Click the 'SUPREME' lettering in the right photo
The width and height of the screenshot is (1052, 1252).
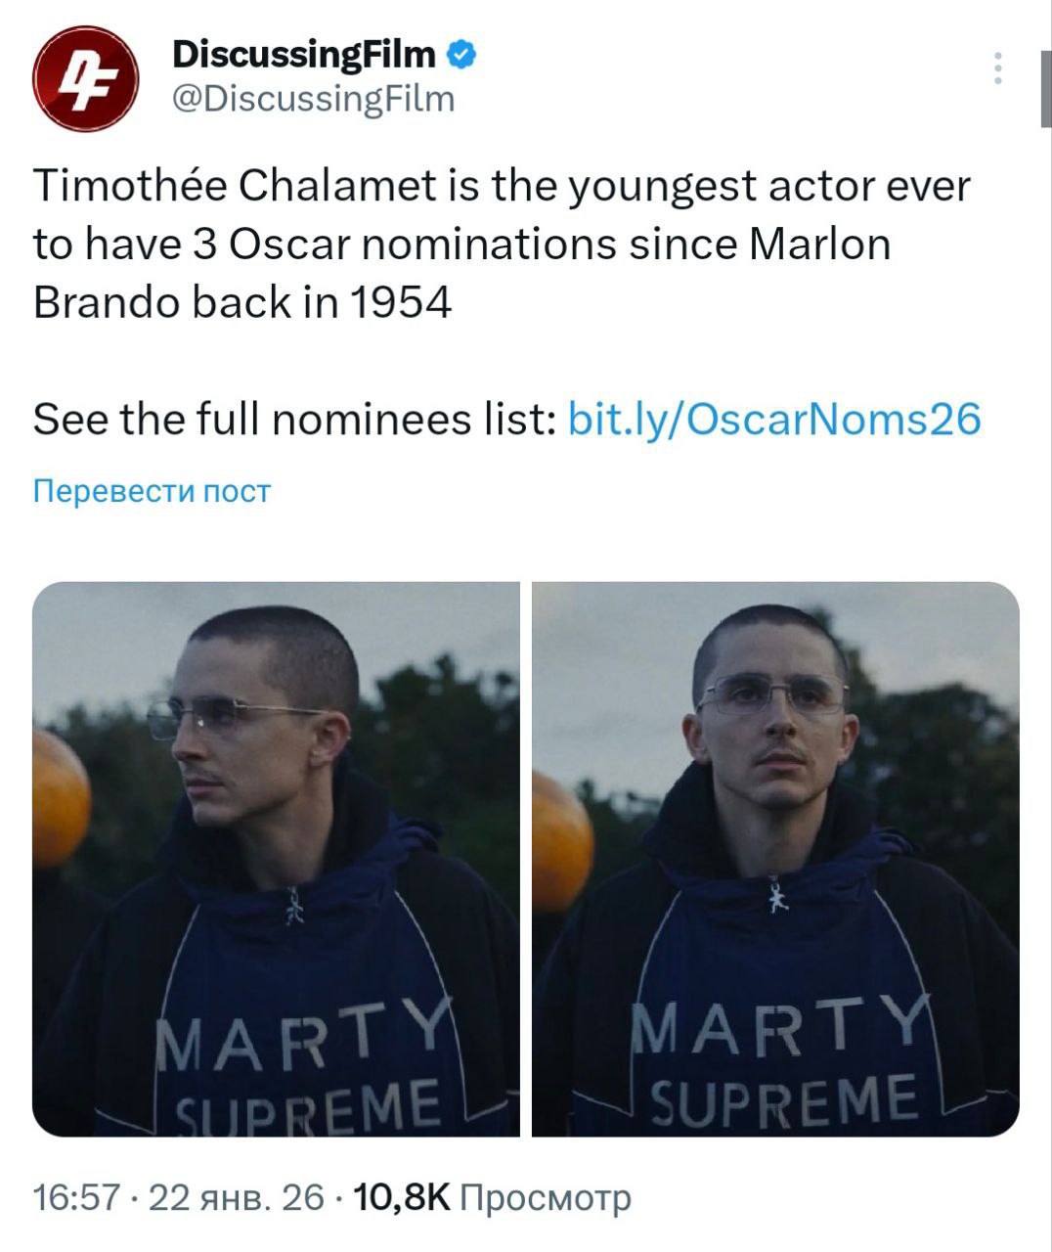[784, 1101]
